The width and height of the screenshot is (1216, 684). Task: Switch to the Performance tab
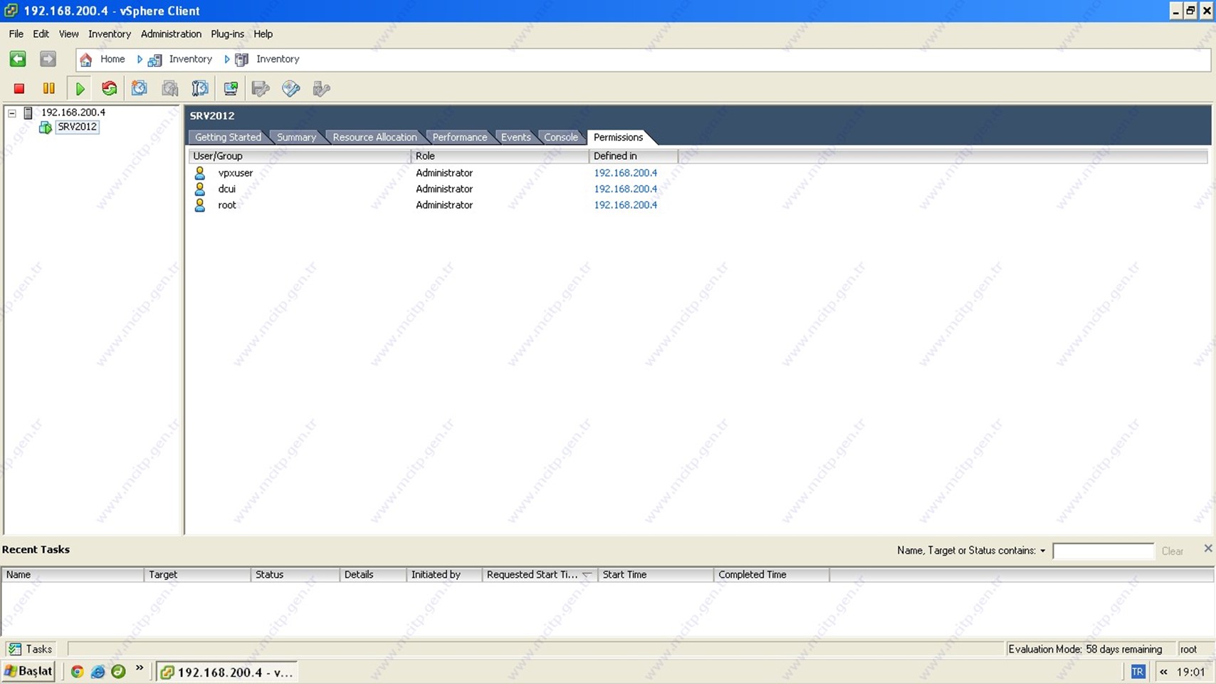click(460, 138)
